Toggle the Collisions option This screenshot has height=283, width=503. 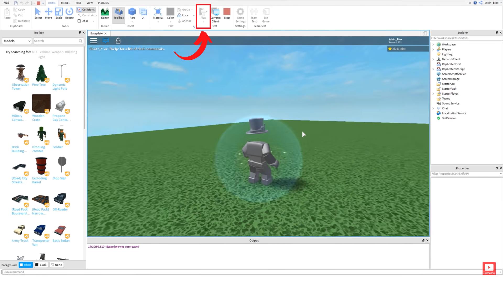(x=86, y=9)
